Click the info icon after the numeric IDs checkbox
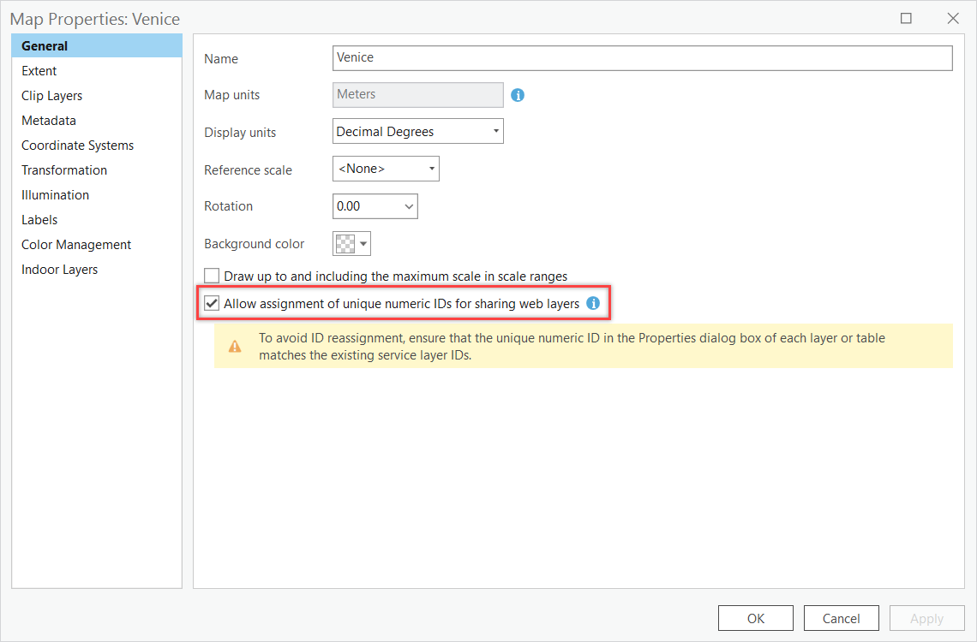Viewport: 977px width, 642px height. [x=593, y=302]
